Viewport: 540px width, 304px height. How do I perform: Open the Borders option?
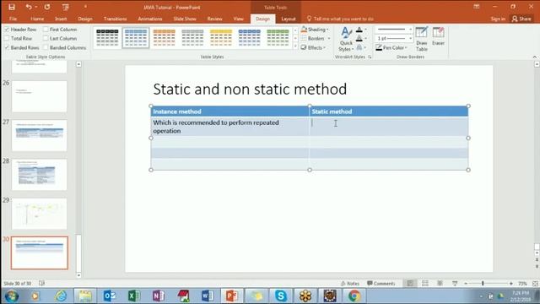click(316, 38)
